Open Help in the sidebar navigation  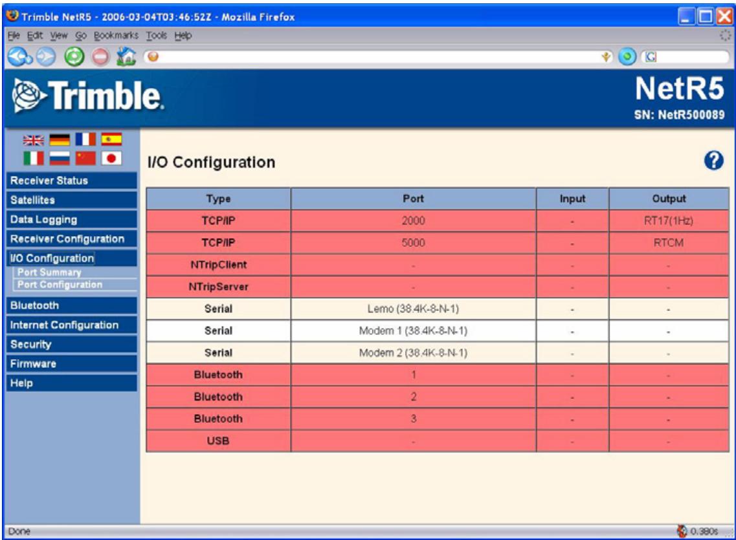[x=71, y=383]
